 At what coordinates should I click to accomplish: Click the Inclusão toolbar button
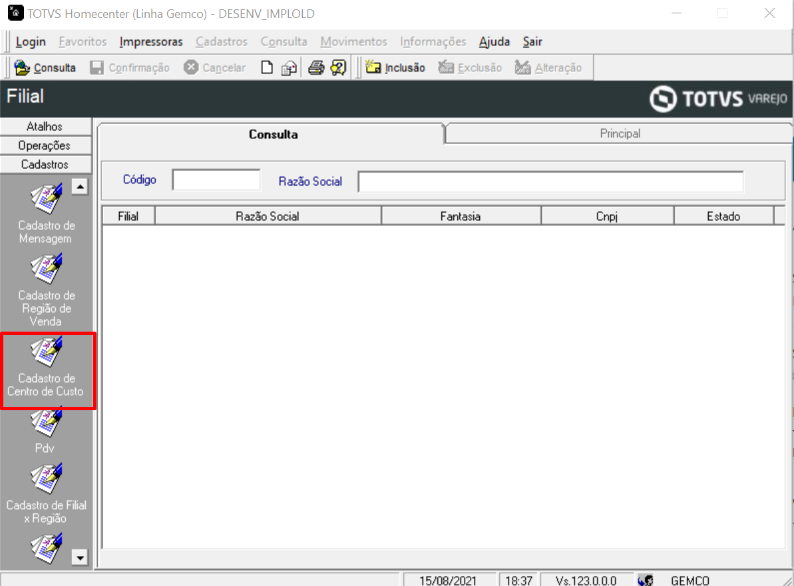[395, 68]
